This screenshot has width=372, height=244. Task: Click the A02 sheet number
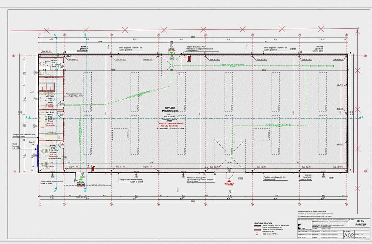349,235
